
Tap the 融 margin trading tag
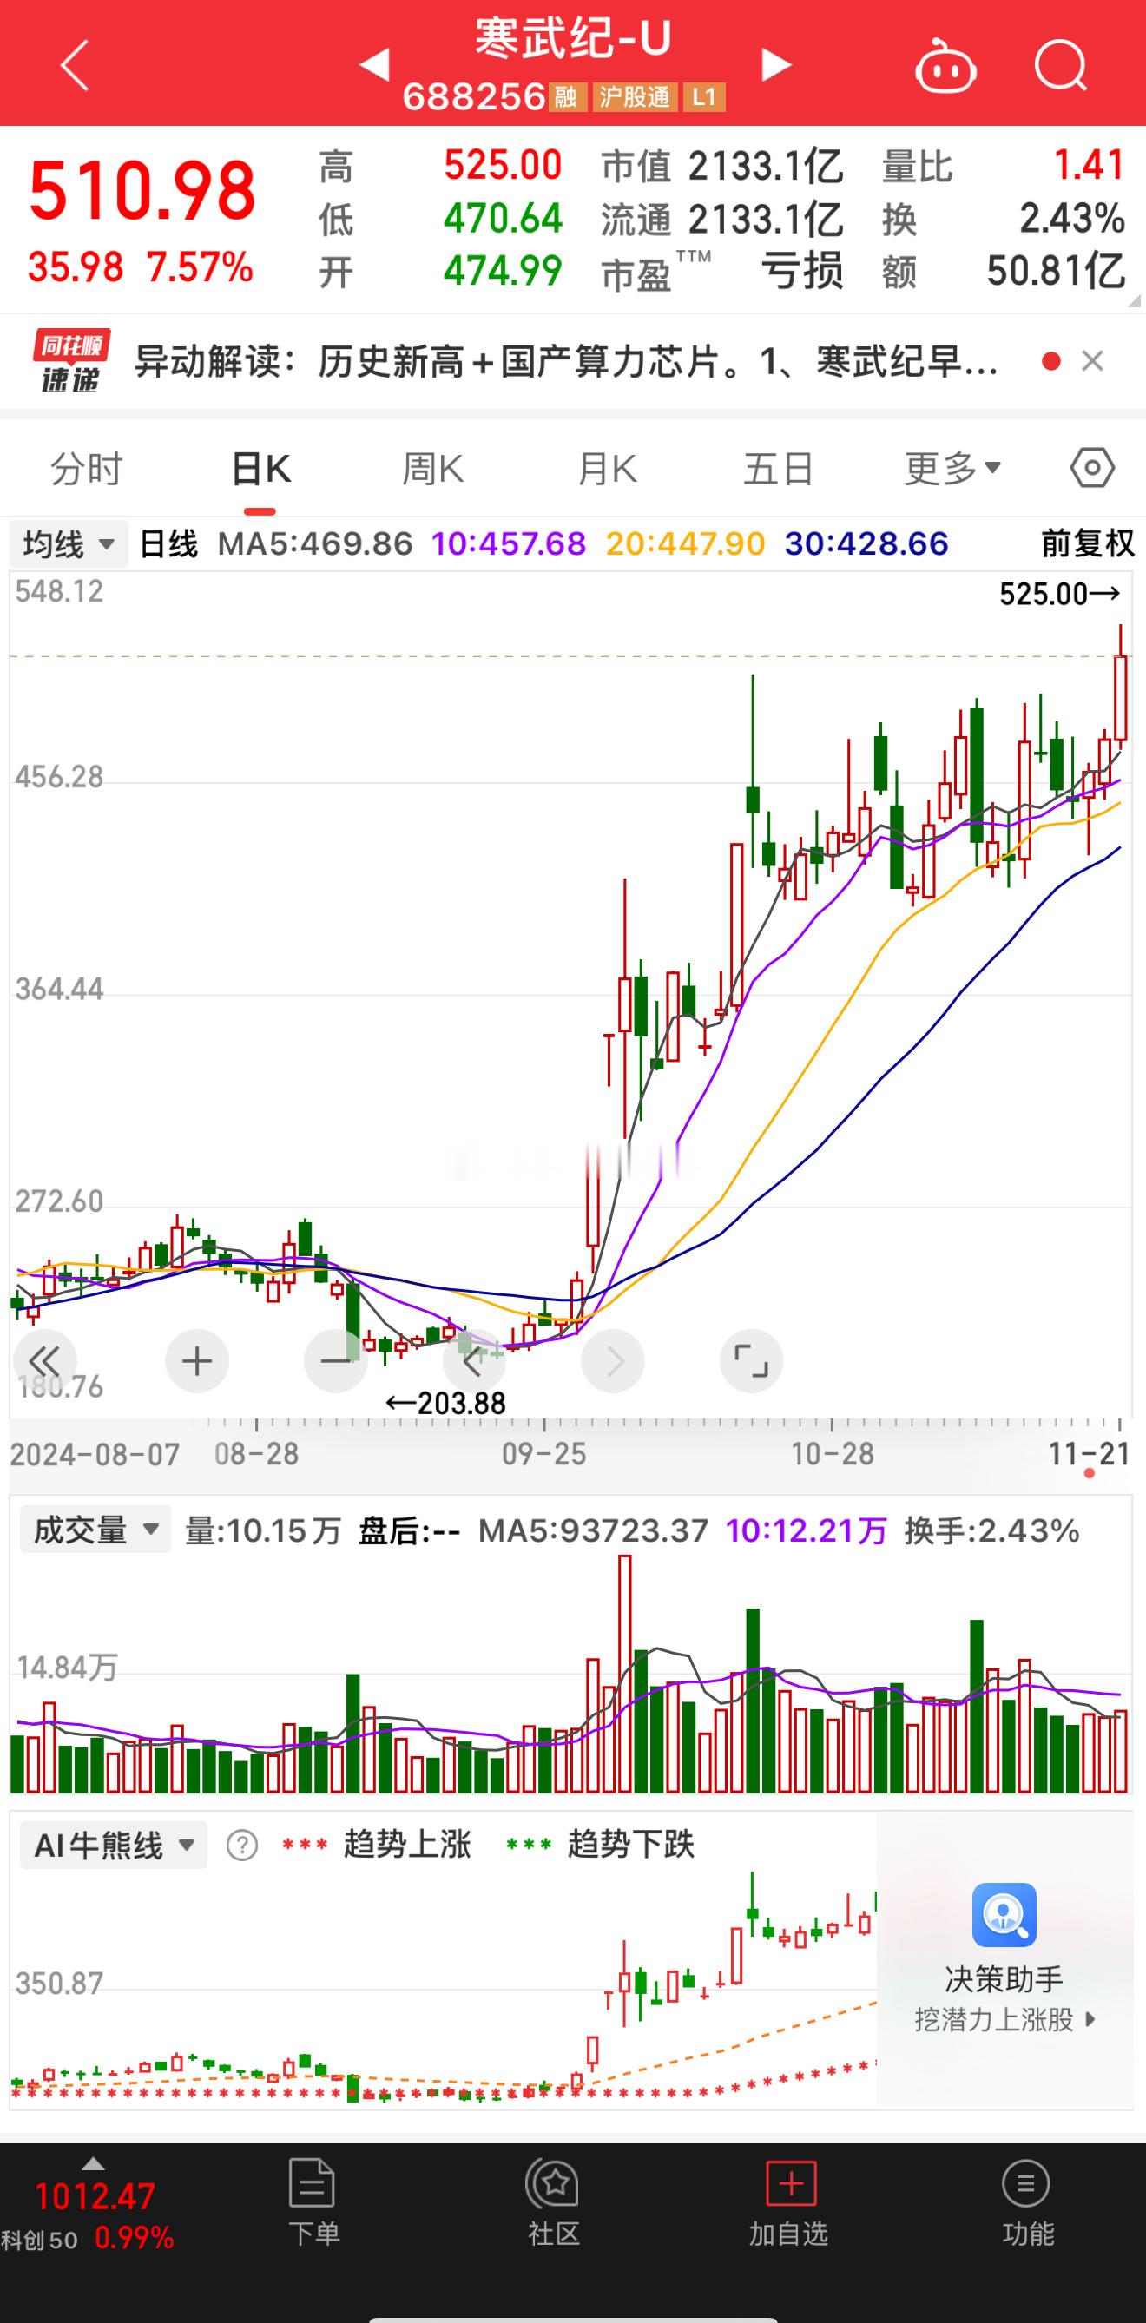(566, 96)
